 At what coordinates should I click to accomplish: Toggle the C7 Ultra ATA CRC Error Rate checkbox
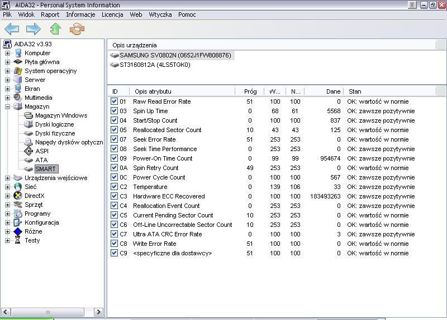coord(115,234)
